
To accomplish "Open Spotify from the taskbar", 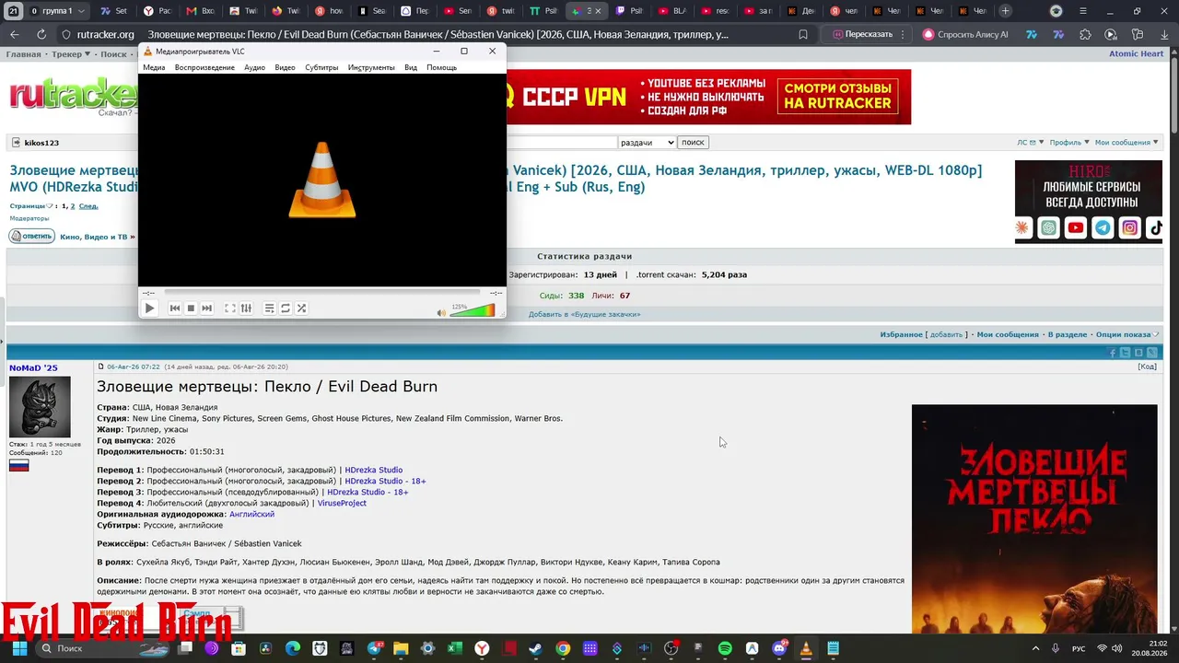I will point(725,648).
